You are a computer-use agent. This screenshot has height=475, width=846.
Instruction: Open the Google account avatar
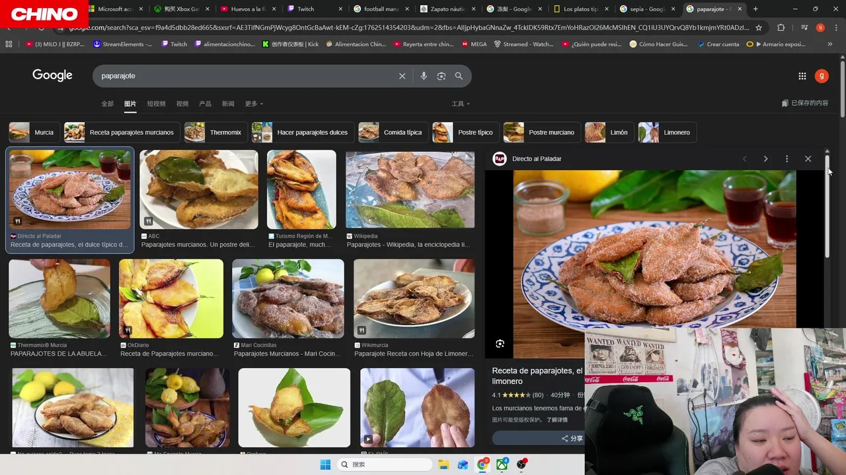(822, 76)
